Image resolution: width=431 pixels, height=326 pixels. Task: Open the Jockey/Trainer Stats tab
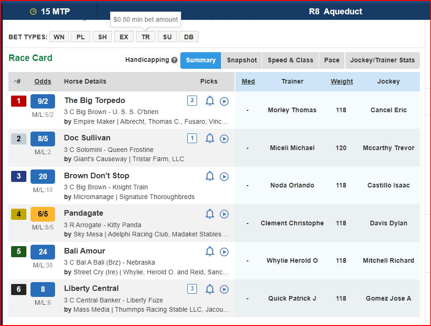click(x=382, y=60)
